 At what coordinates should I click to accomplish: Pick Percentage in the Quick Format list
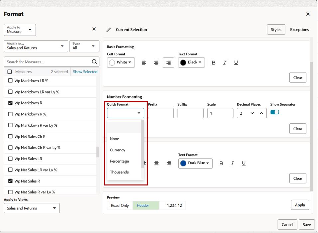pyautogui.click(x=119, y=161)
